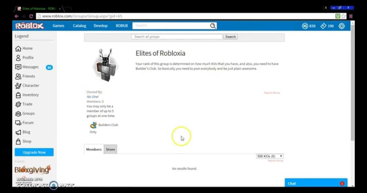Image resolution: width=367 pixels, height=193 pixels.
Task: Switch to the Store tab
Action: point(110,149)
